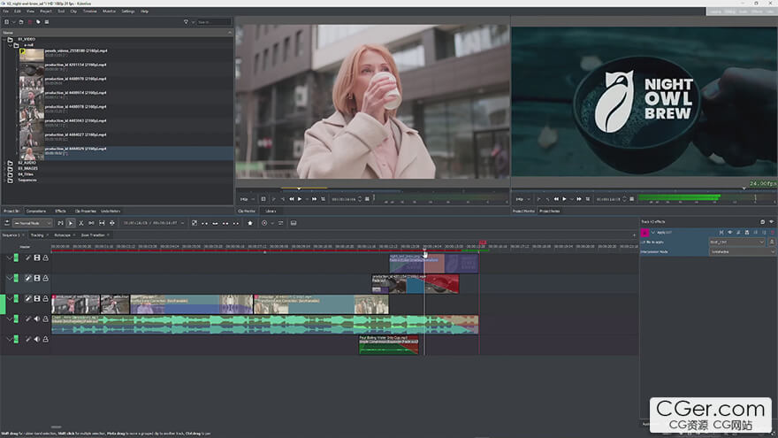The width and height of the screenshot is (778, 438).
Task: Click the track menu icon left of Normal Mode
Action: pos(7,223)
